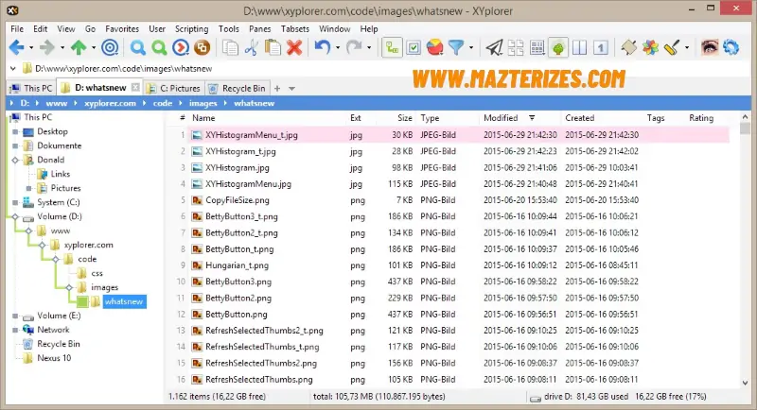The width and height of the screenshot is (757, 410).
Task: Open the File menu
Action: click(17, 29)
